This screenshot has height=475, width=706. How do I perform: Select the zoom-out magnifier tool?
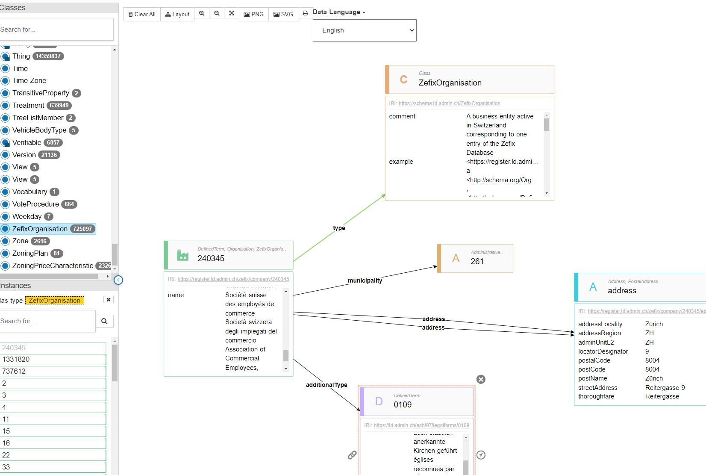tap(217, 13)
